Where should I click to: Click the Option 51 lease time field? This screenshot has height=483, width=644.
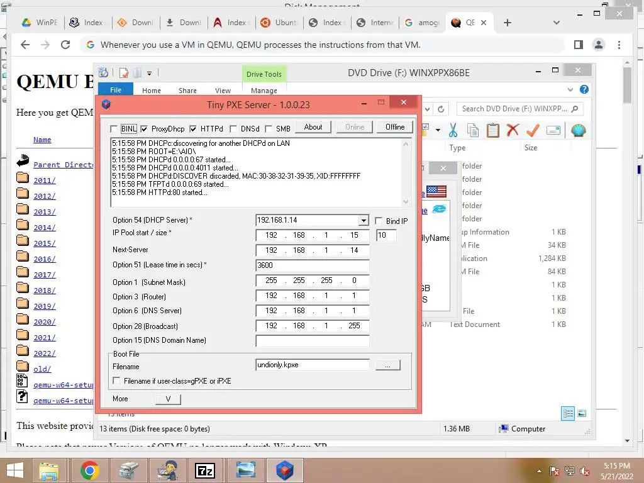[312, 265]
